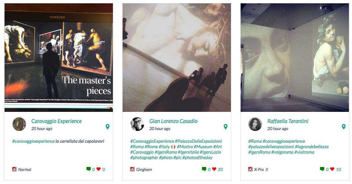Open Bacchus projection photo by Raffaella
The height and width of the screenshot is (184, 352).
click(295, 58)
